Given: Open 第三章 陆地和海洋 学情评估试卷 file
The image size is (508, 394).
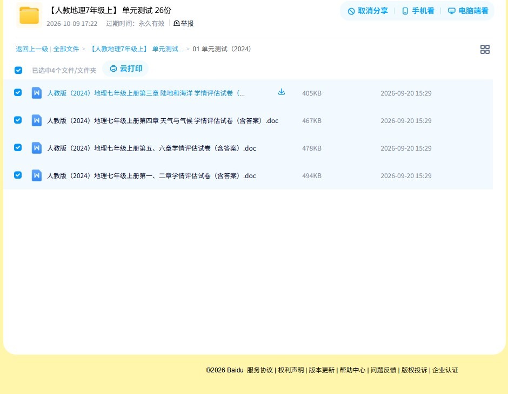Looking at the screenshot, I should pos(146,93).
